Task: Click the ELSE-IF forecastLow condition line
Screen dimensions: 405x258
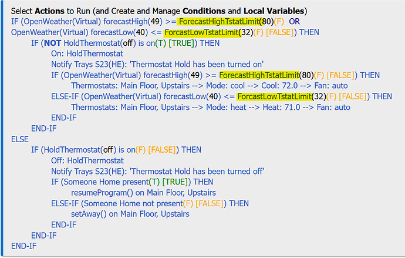Action: click(x=221, y=96)
